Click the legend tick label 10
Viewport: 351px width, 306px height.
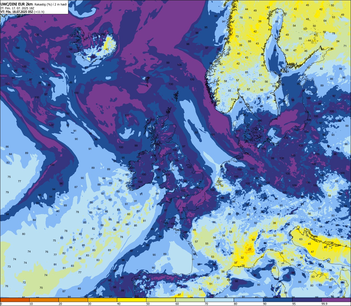point(31,304)
